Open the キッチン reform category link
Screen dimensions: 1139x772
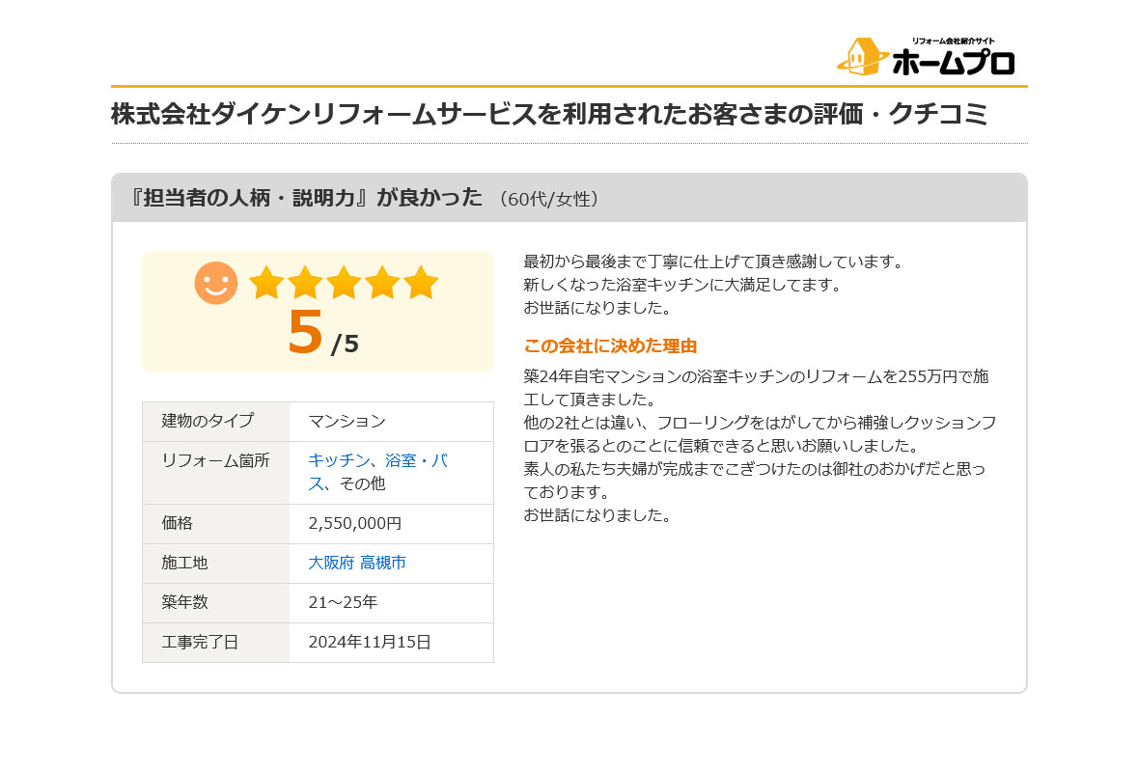point(339,460)
